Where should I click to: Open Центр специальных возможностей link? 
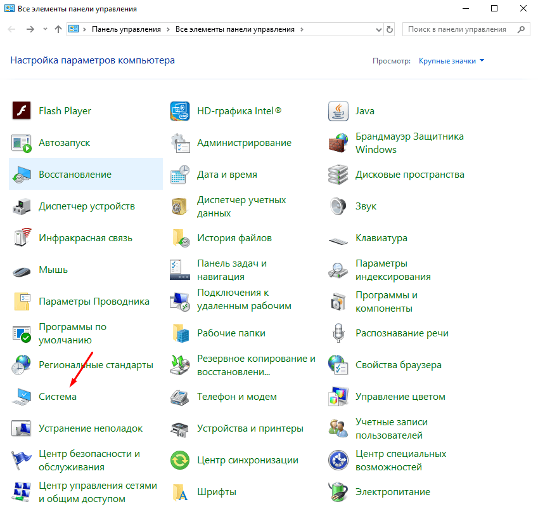400,460
